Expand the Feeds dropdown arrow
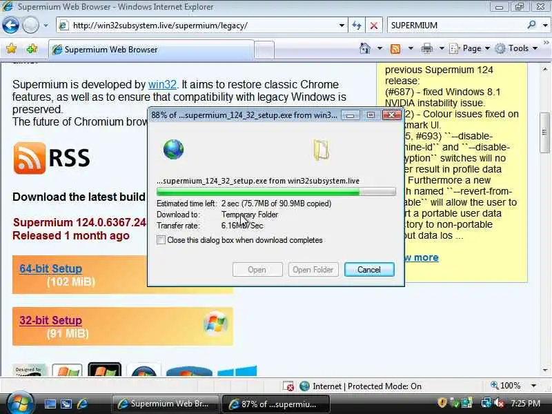552x414 pixels. (x=411, y=48)
